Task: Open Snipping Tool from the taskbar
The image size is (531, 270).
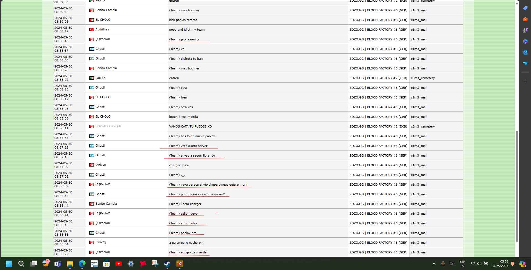Action: pyautogui.click(x=155, y=264)
